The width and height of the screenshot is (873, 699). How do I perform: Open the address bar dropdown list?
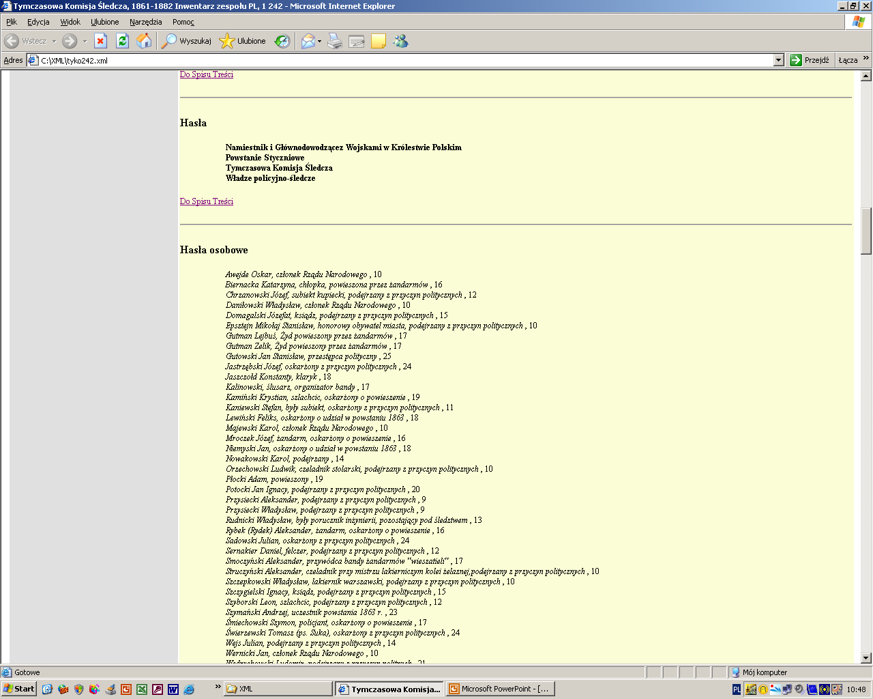(779, 60)
